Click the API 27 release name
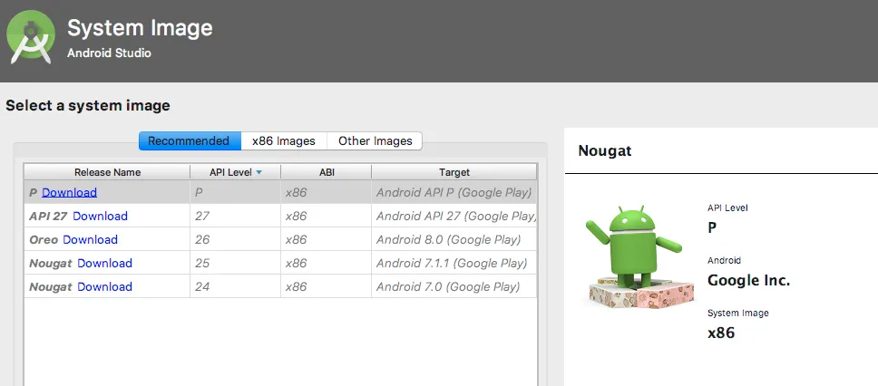878x386 pixels. click(x=49, y=216)
